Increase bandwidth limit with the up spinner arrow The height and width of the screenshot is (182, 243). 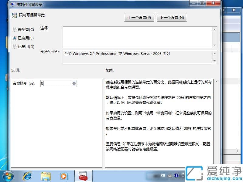(74, 82)
